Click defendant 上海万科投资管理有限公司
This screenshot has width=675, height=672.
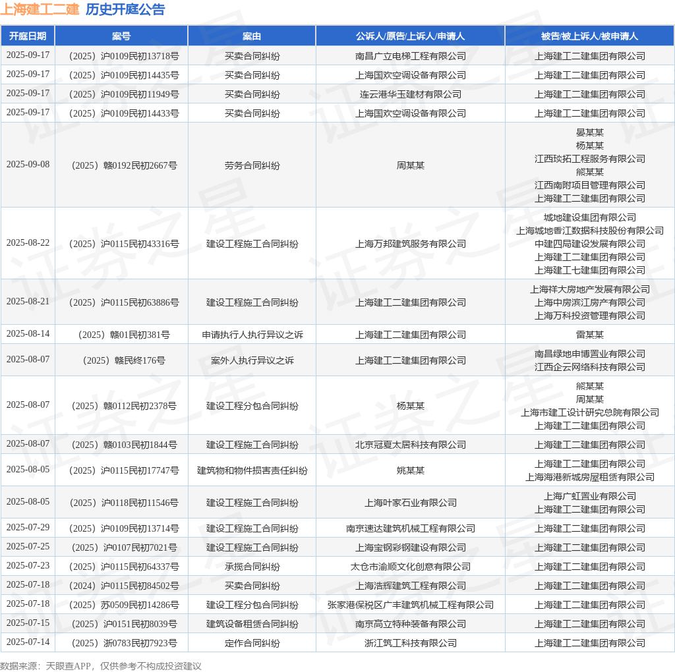[x=590, y=316]
